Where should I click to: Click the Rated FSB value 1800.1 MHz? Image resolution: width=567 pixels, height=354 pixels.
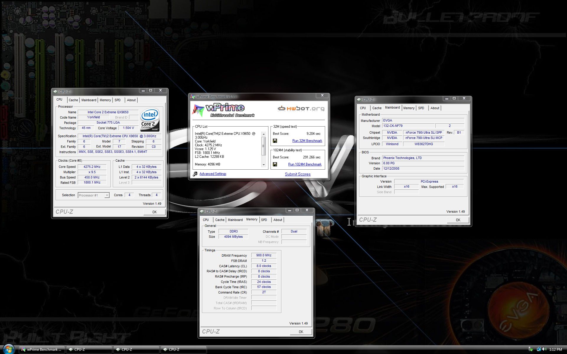[92, 183]
